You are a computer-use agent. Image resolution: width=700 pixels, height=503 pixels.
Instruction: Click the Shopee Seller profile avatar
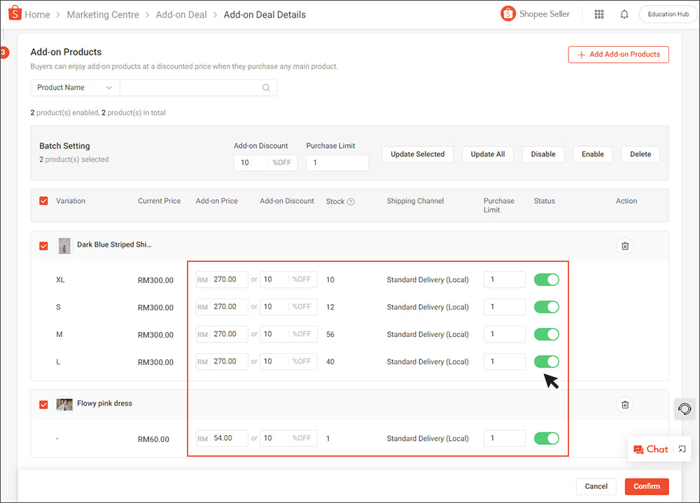tap(508, 13)
